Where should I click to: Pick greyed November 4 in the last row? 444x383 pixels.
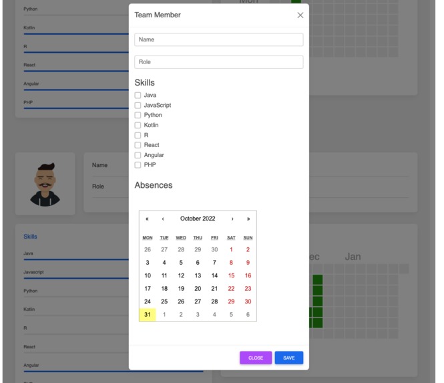[214, 315]
